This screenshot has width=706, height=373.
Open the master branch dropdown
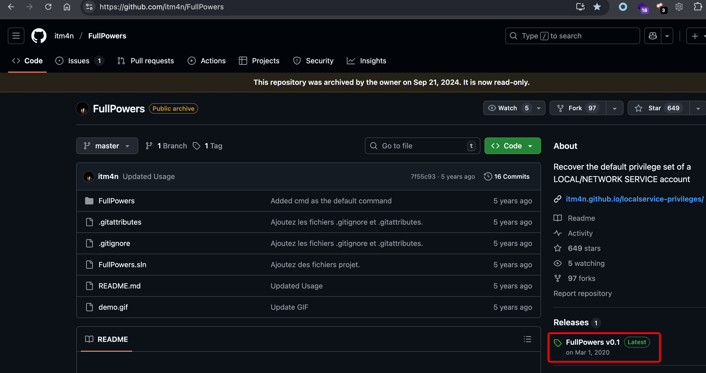tap(107, 146)
